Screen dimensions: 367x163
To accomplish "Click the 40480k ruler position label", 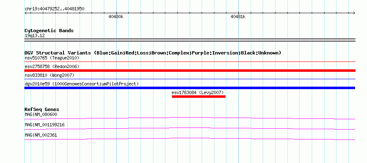I will click(116, 17).
